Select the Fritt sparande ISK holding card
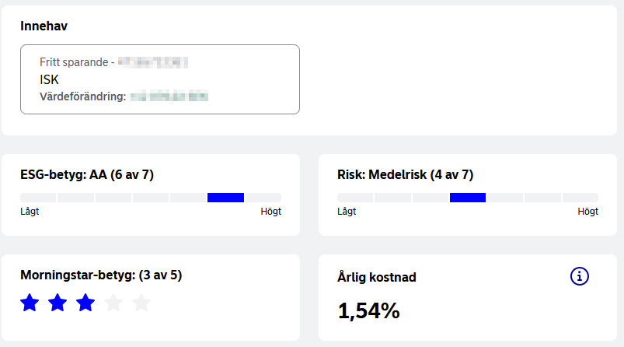 (x=159, y=79)
